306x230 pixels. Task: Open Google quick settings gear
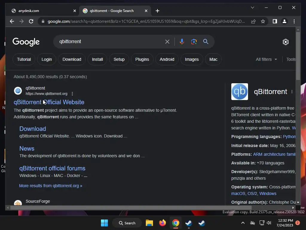click(285, 42)
